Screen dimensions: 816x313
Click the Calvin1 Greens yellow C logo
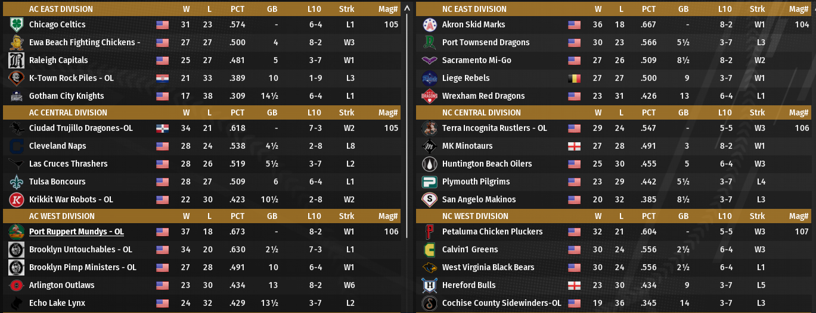point(429,250)
